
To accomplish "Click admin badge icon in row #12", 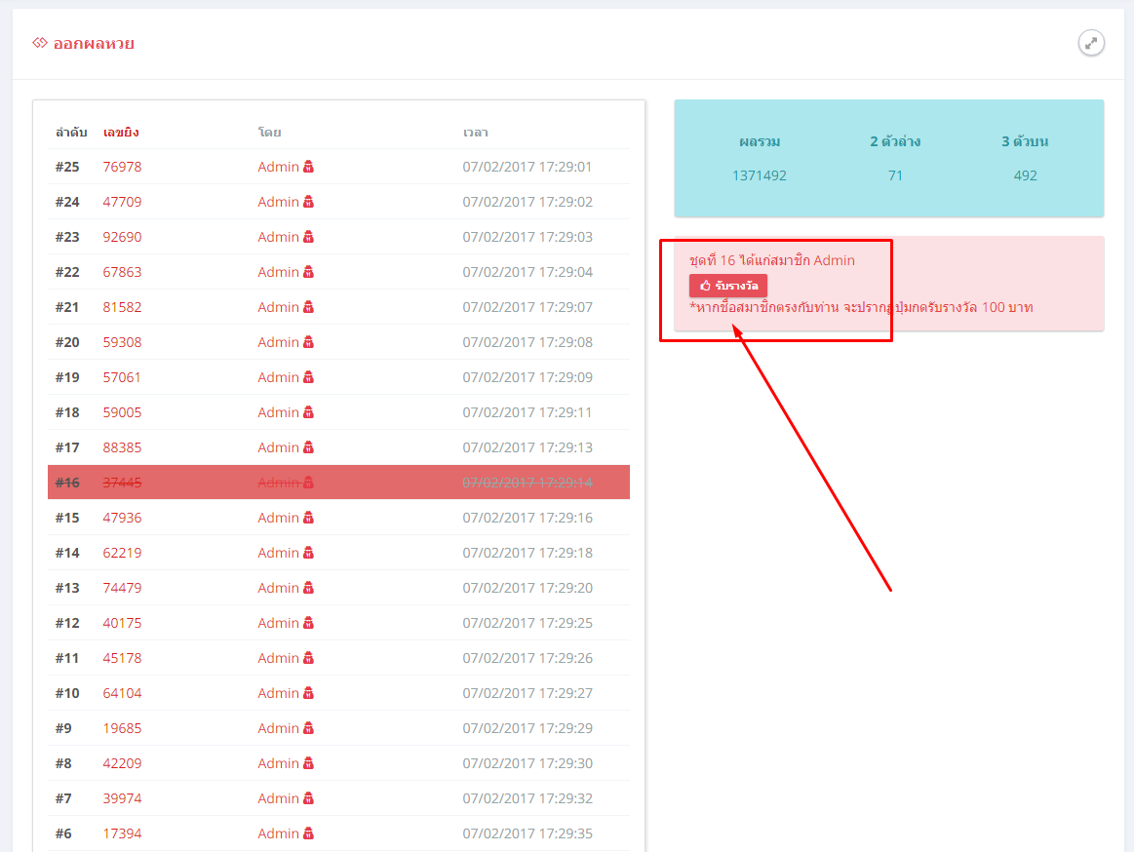I will point(308,623).
